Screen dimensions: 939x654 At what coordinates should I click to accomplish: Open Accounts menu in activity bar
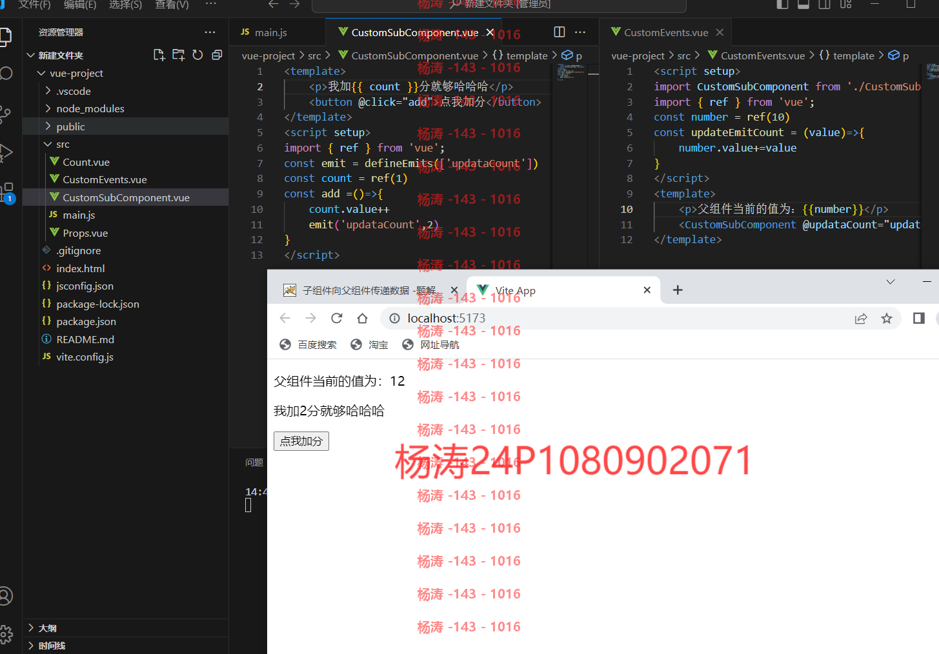(x=5, y=595)
